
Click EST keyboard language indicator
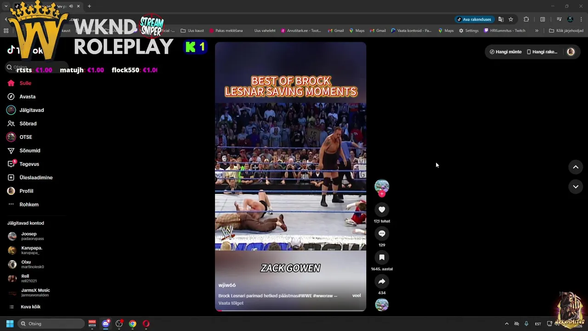pyautogui.click(x=538, y=324)
